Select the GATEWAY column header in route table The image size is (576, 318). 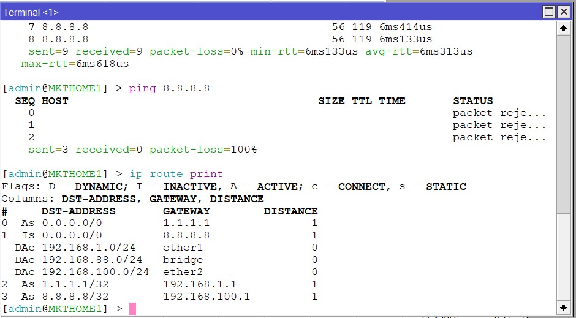[187, 211]
